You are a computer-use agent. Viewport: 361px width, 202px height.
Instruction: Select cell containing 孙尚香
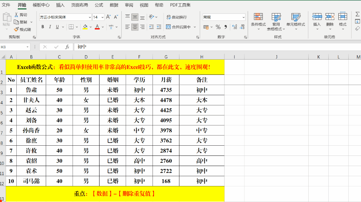[x=31, y=130]
